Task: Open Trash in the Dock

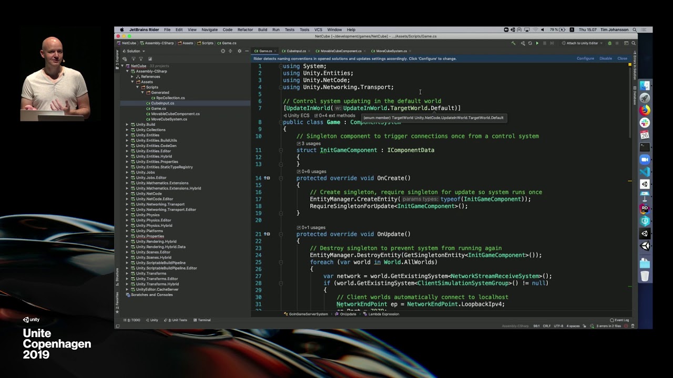Action: tap(645, 276)
